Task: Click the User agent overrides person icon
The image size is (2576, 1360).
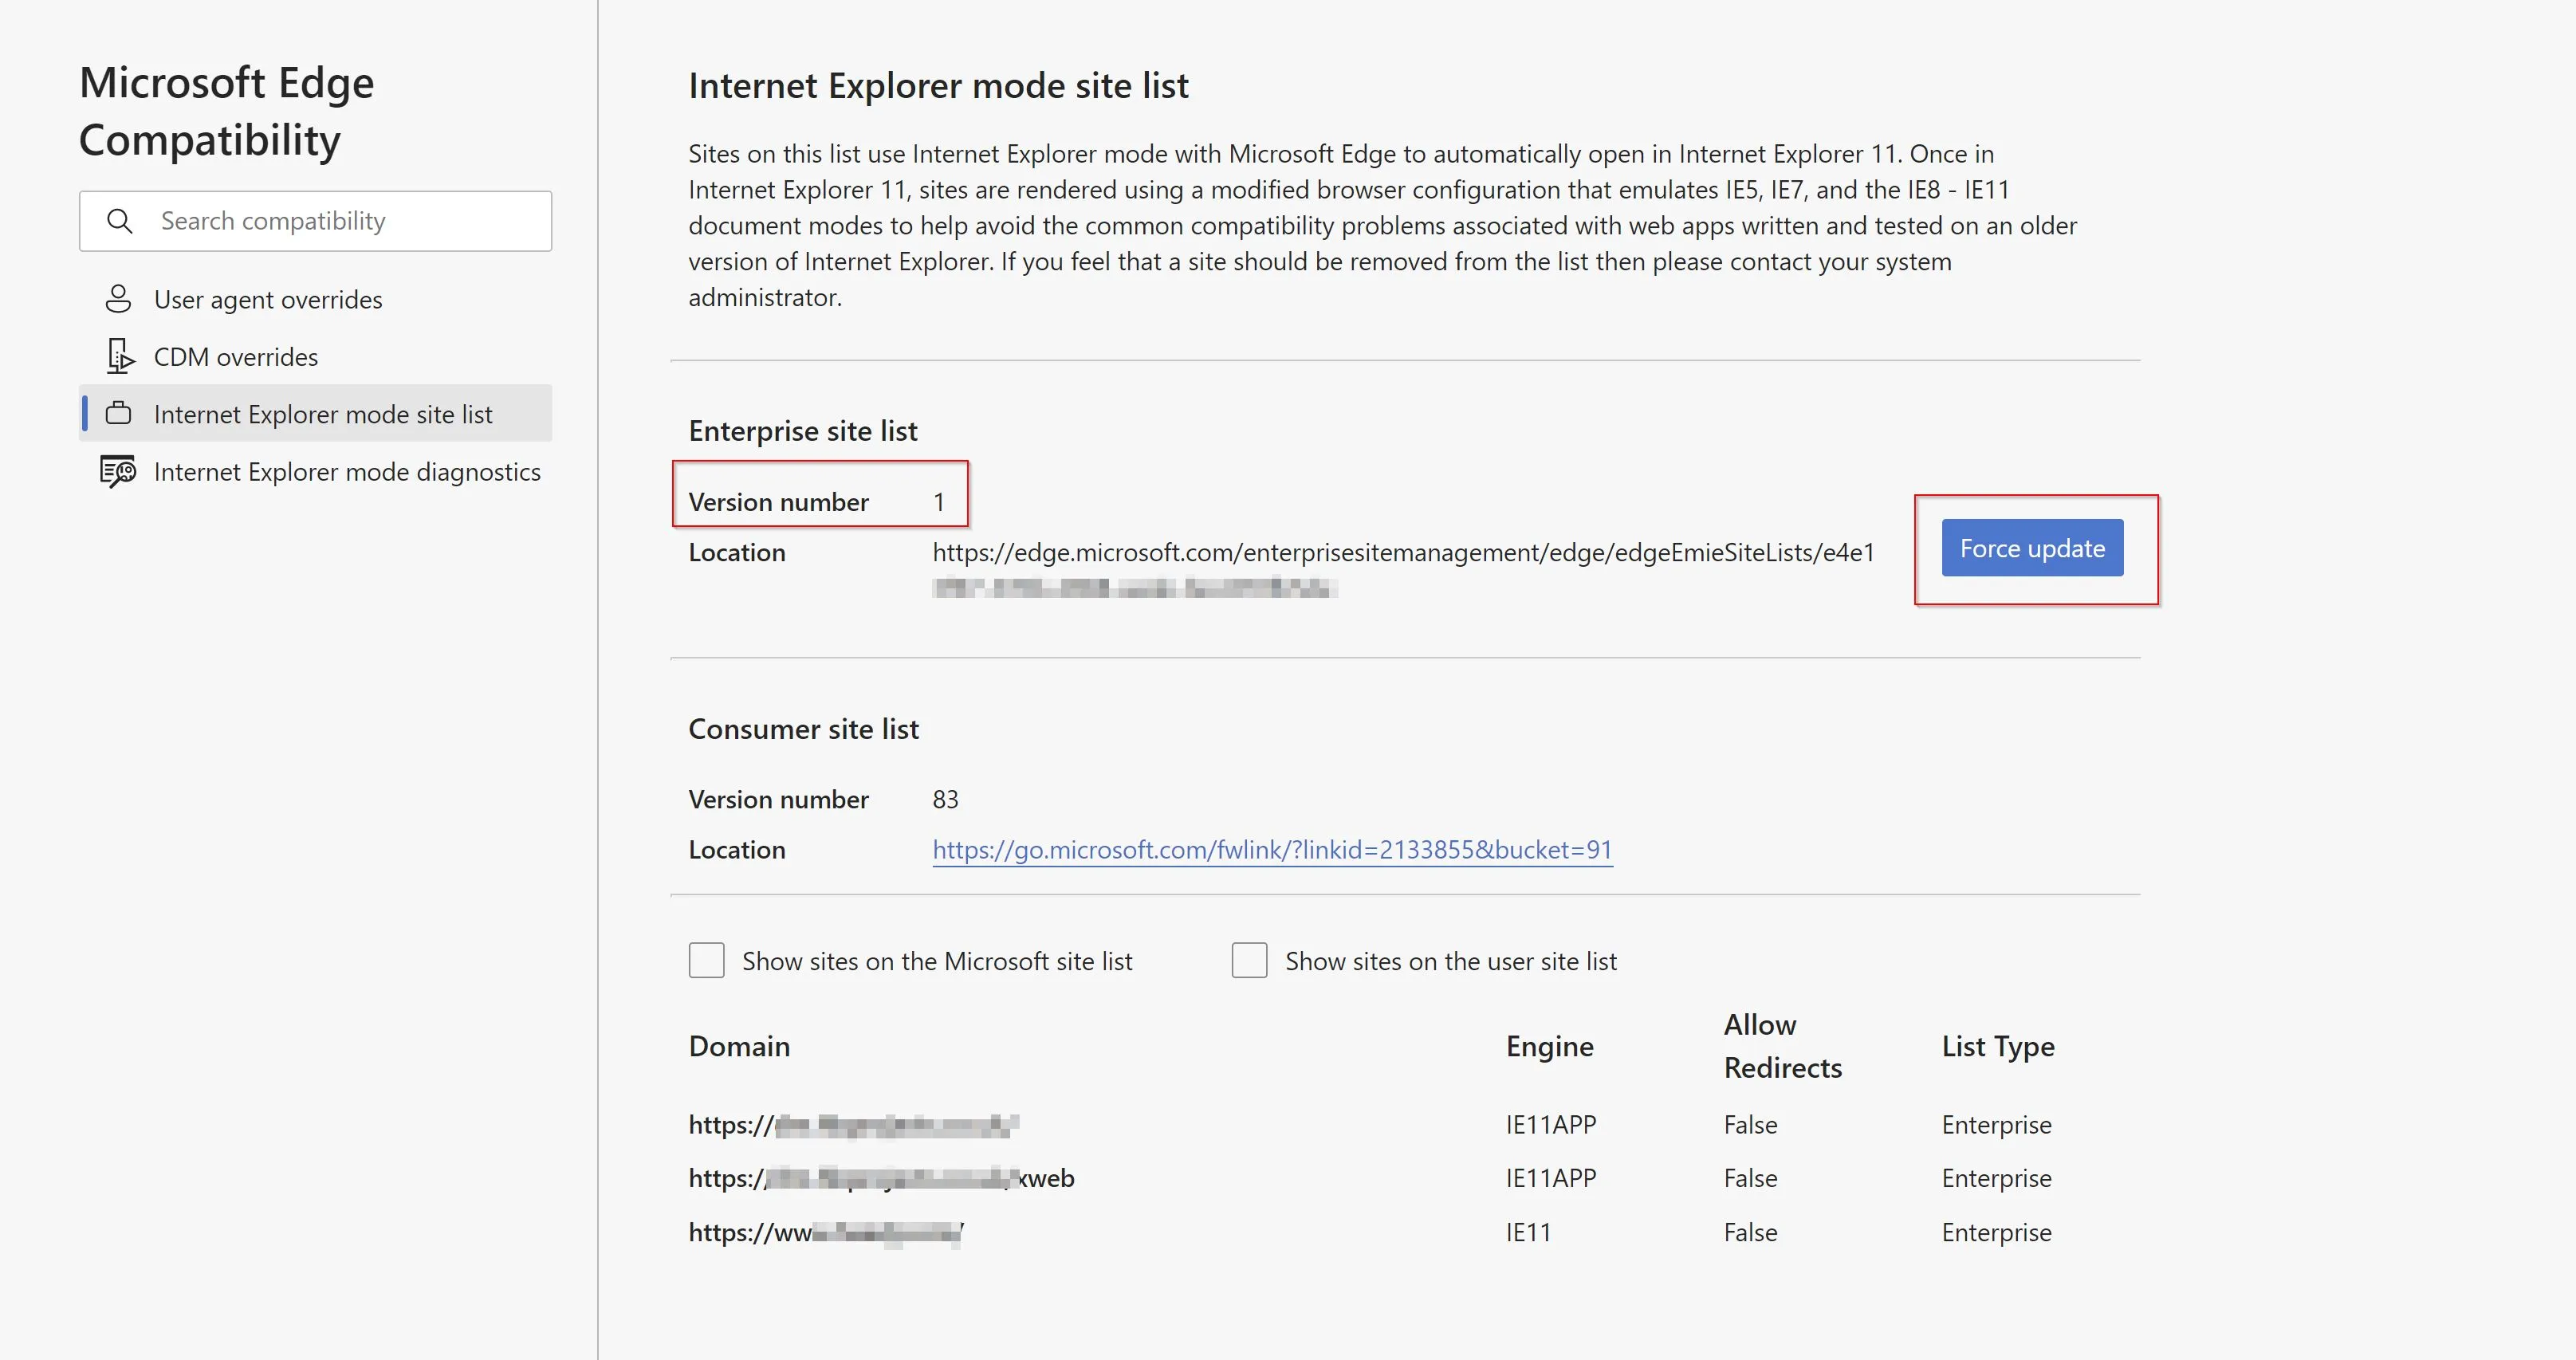Action: (118, 299)
